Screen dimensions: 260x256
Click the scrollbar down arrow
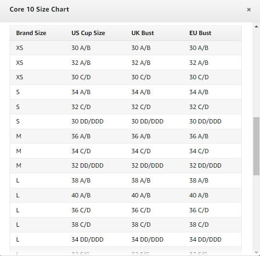(x=256, y=253)
